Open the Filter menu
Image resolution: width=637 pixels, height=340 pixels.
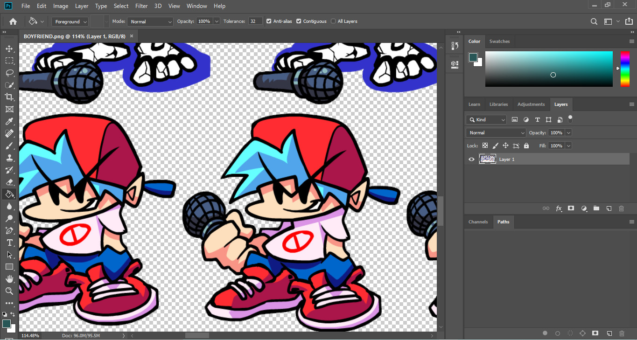(141, 6)
